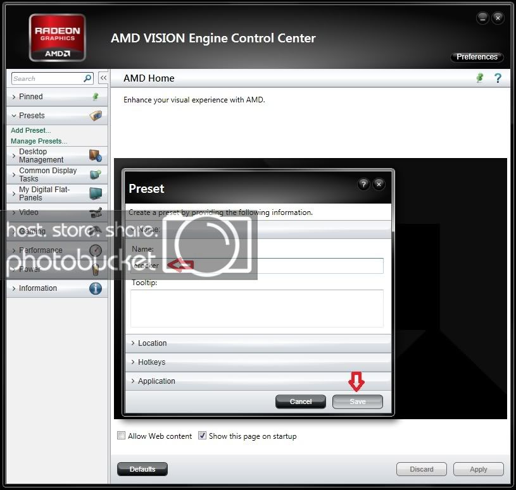Enable Allow Web content checkbox

(x=122, y=436)
